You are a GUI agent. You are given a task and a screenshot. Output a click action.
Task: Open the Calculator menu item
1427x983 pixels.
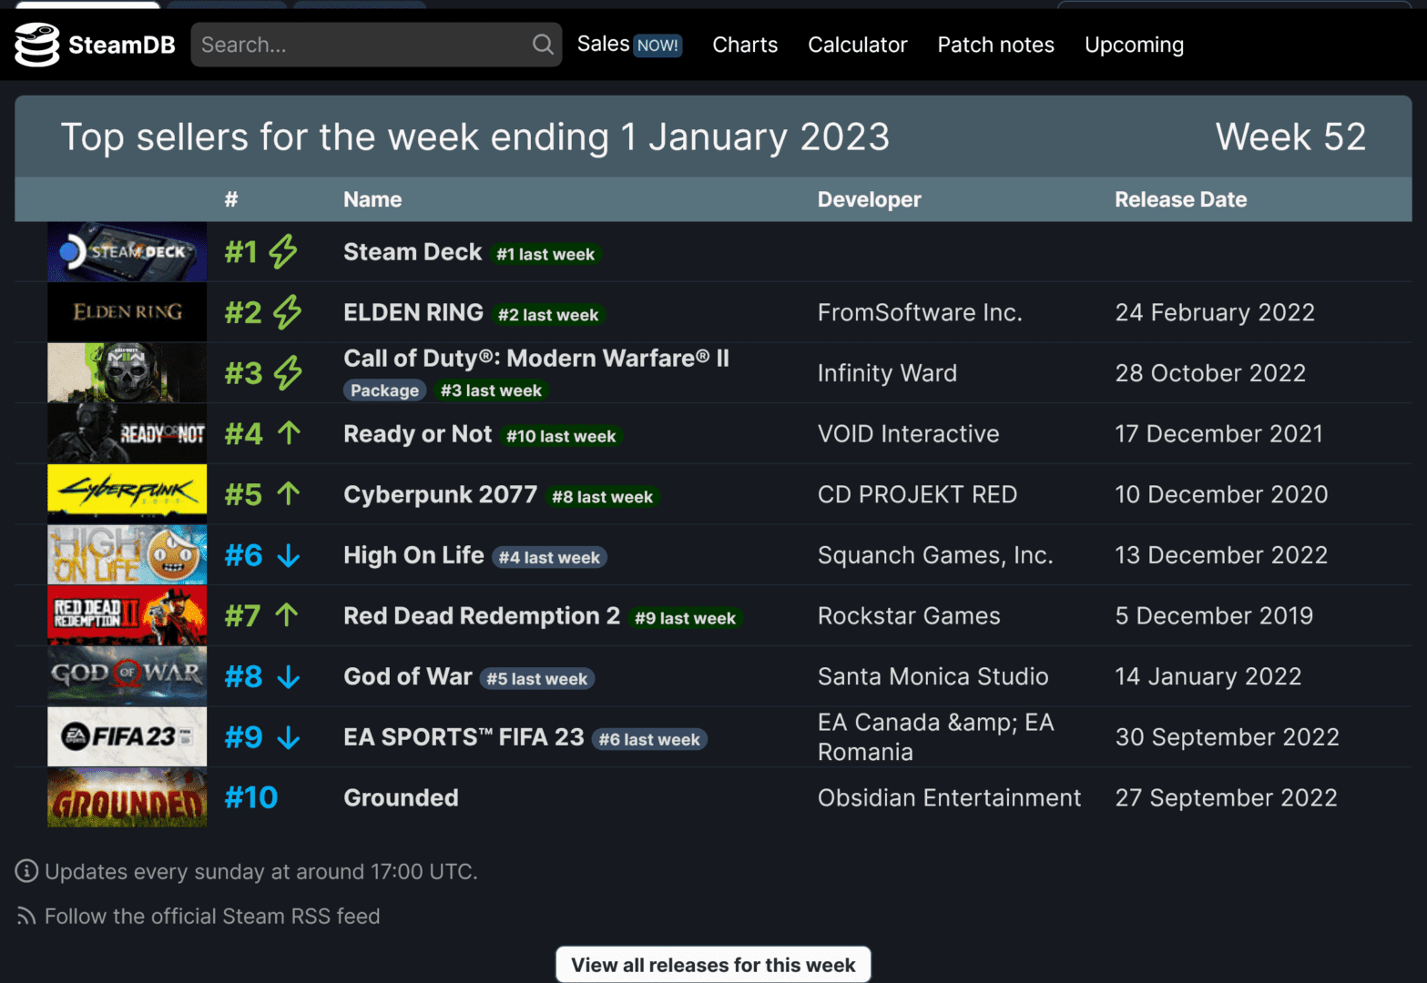(858, 45)
